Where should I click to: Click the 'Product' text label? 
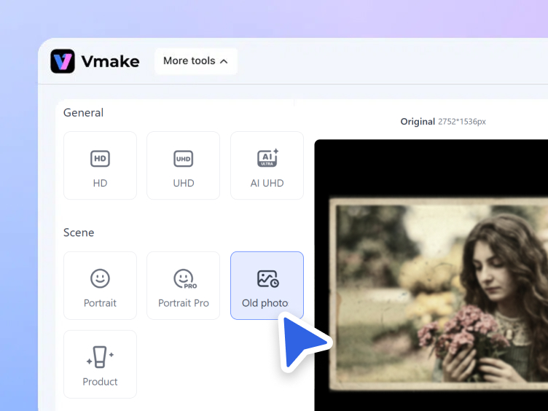point(100,382)
